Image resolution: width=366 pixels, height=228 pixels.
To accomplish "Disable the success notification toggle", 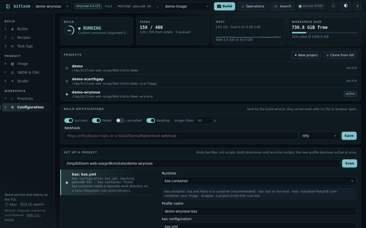I will tap(69, 121).
